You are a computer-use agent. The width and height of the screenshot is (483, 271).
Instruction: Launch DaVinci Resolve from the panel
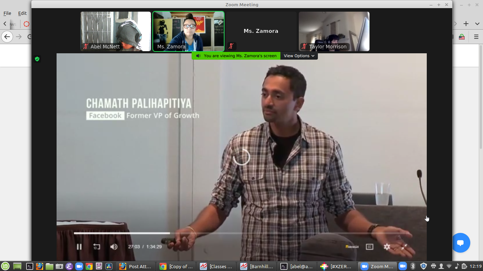click(109, 266)
